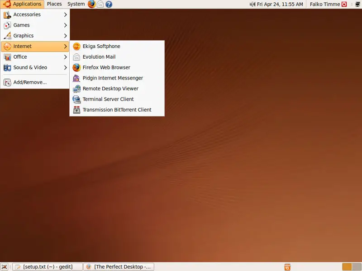Click the date and time clock

(280, 4)
